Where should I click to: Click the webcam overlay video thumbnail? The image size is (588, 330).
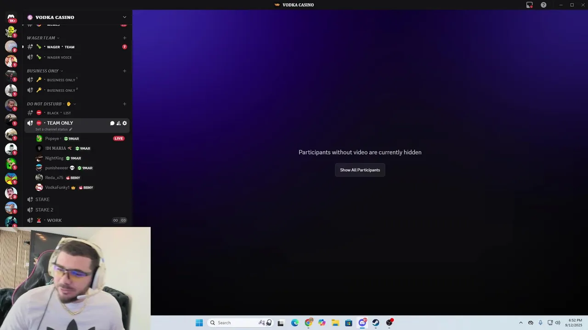click(x=75, y=278)
